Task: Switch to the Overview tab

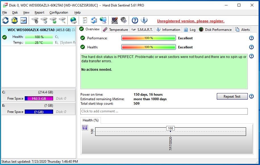Action: coord(90,29)
